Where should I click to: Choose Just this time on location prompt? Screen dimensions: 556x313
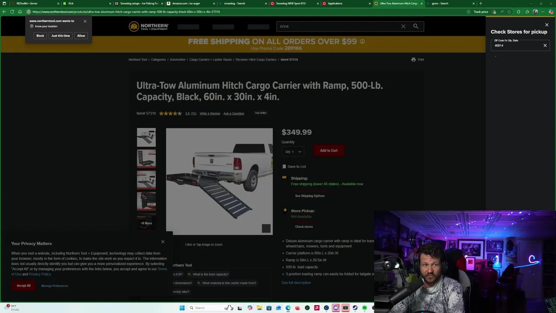point(60,36)
